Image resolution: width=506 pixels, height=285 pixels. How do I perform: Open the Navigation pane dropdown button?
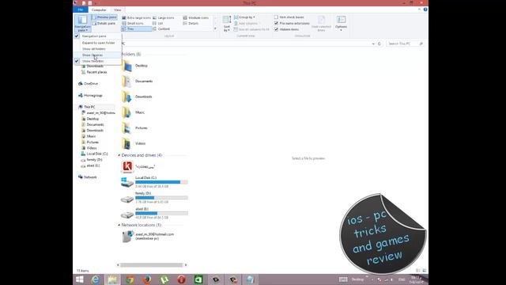pyautogui.click(x=82, y=24)
